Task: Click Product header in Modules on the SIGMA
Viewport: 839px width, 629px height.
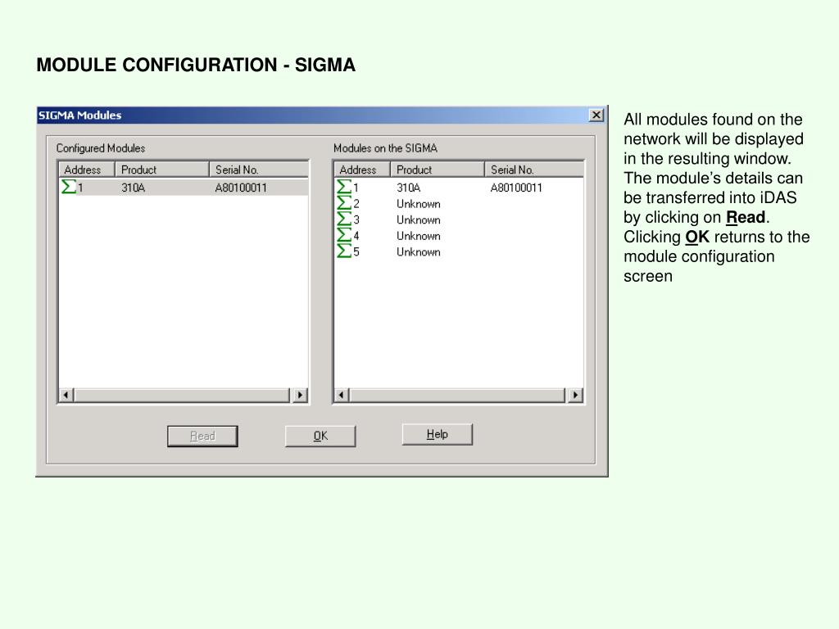Action: click(x=438, y=170)
